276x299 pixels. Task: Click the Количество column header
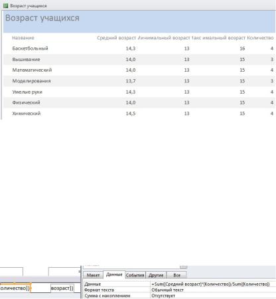[260, 38]
